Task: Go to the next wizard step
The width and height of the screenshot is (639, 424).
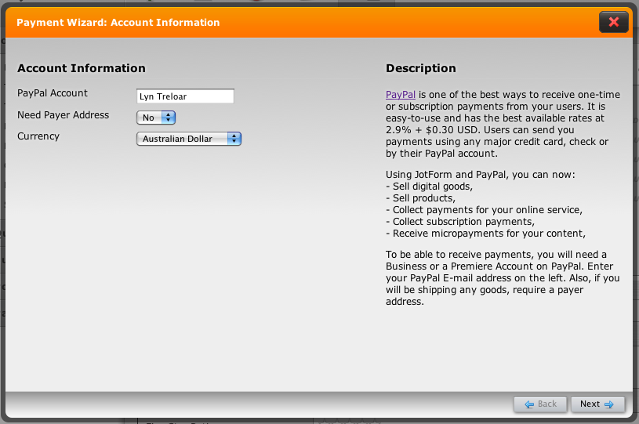Action: click(x=597, y=404)
